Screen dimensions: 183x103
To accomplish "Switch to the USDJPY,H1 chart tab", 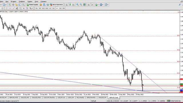I will (x=61, y=98).
